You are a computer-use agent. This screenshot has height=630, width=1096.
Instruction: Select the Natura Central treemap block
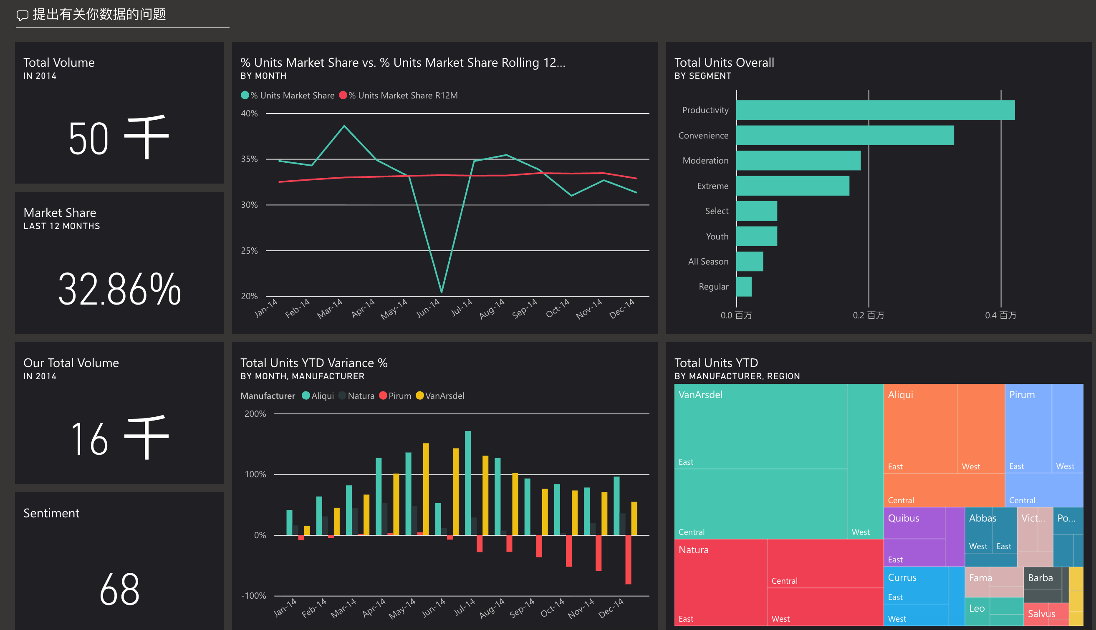pyautogui.click(x=825, y=562)
